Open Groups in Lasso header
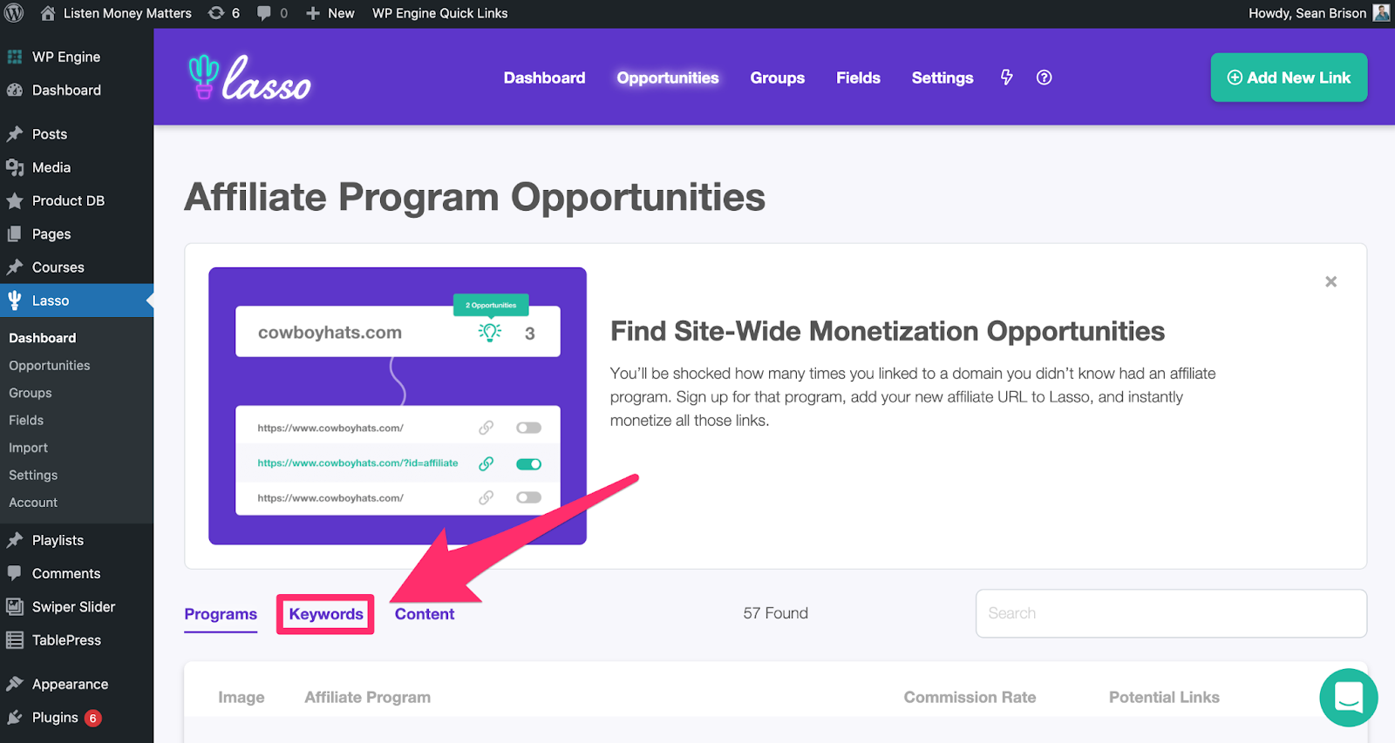The width and height of the screenshot is (1395, 743). tap(777, 78)
